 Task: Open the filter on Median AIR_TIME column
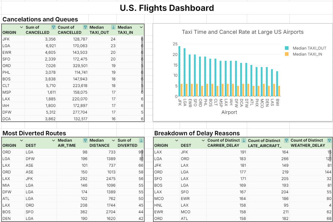(x=85, y=140)
